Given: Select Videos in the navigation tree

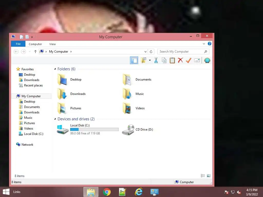Looking at the screenshot, I should (x=26, y=128).
